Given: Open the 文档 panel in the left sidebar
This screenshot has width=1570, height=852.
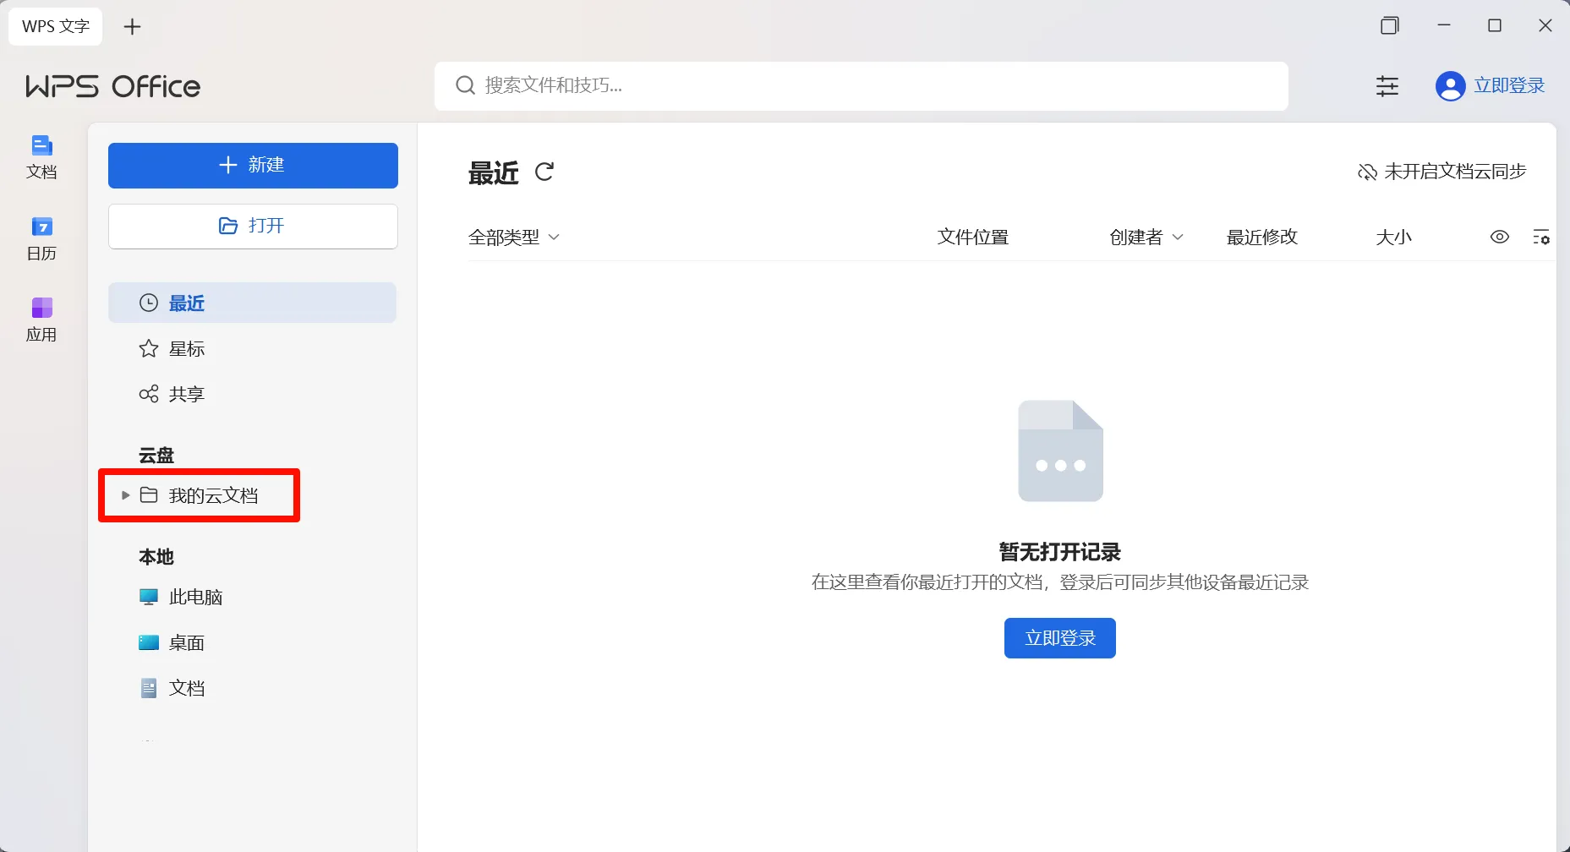Looking at the screenshot, I should (x=41, y=156).
